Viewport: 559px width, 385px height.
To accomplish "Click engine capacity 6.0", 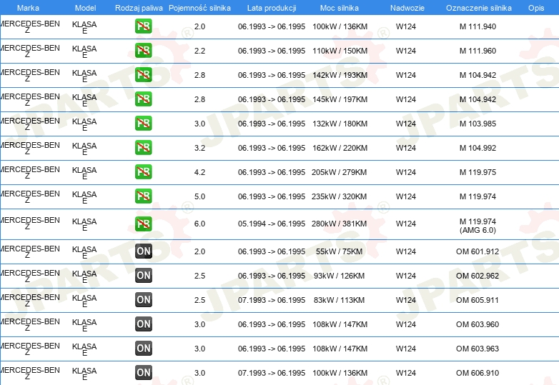I will [199, 224].
